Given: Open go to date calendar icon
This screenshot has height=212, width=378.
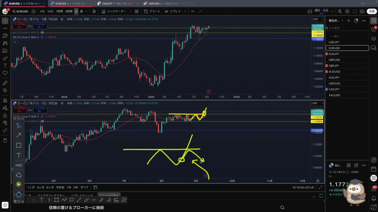Looking at the screenshot, I should (95, 187).
